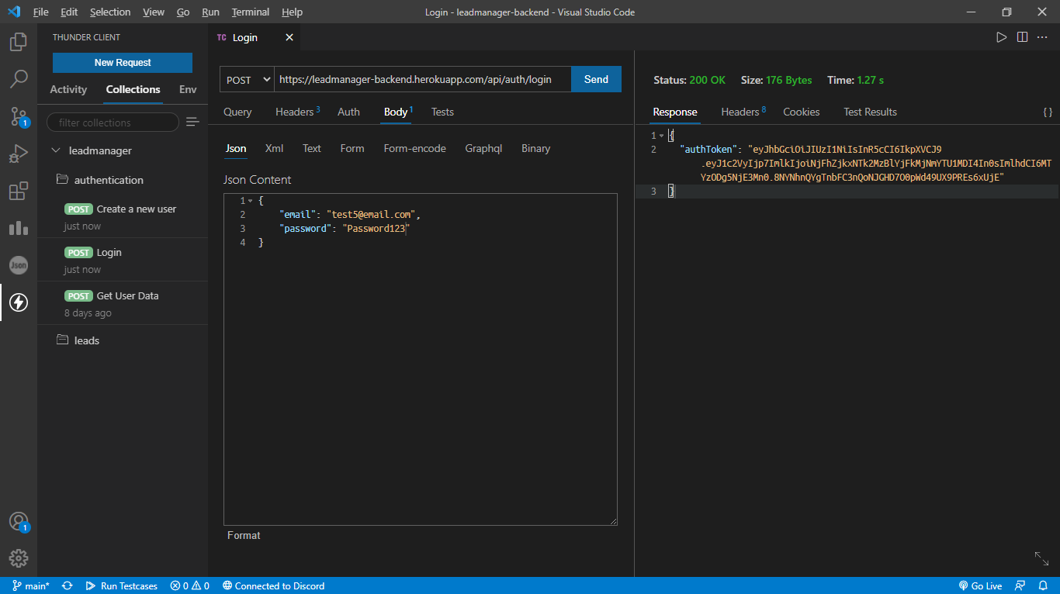Click the main branch indicator in status bar

31,585
